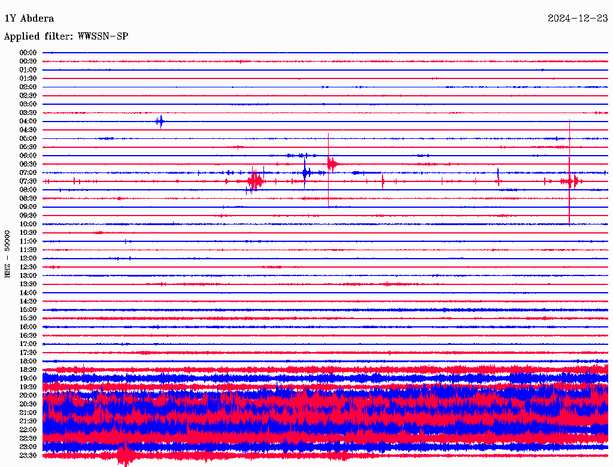This screenshot has width=613, height=467.
Task: Select the 18:30 time label
Action: [x=28, y=370]
